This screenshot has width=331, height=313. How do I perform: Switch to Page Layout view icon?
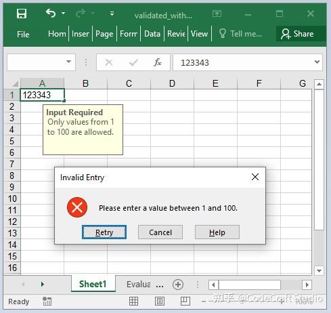(x=160, y=301)
